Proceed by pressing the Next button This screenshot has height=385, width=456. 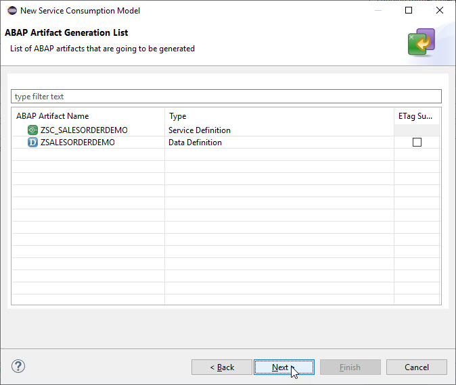coord(283,367)
